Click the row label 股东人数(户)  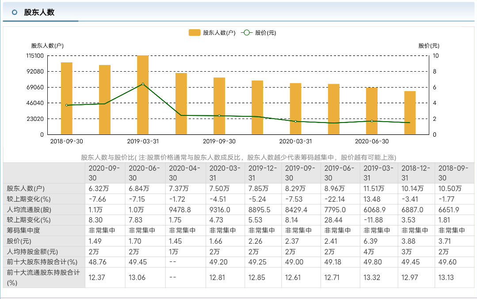[x=26, y=188]
